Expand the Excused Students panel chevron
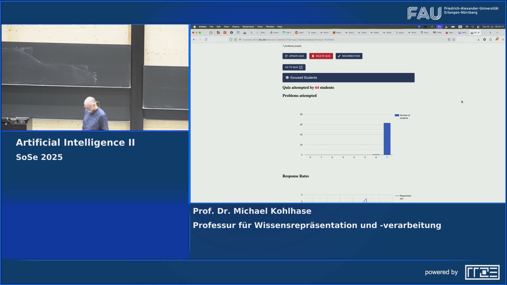The image size is (507, 285). tap(410, 78)
